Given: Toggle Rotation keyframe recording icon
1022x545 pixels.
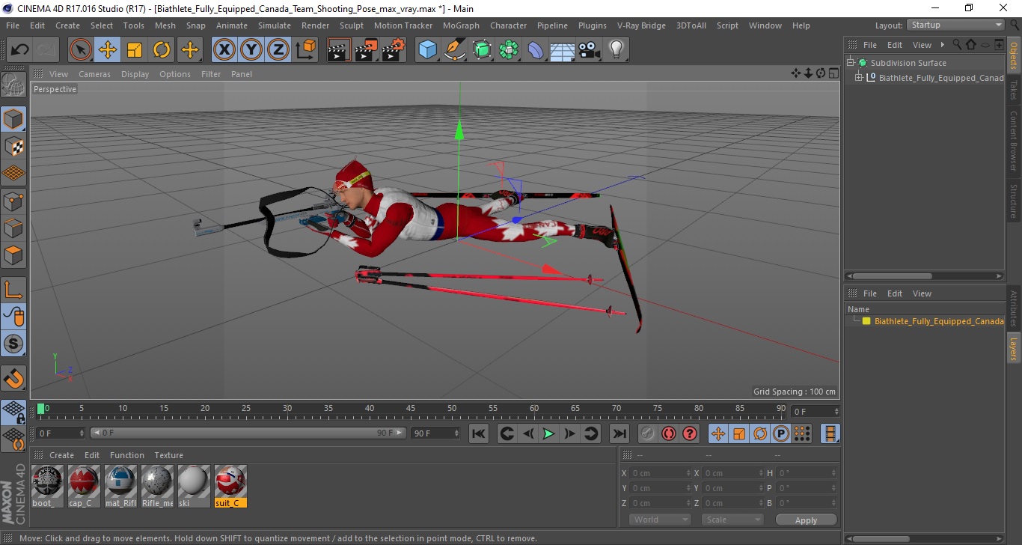Looking at the screenshot, I should pyautogui.click(x=759, y=433).
